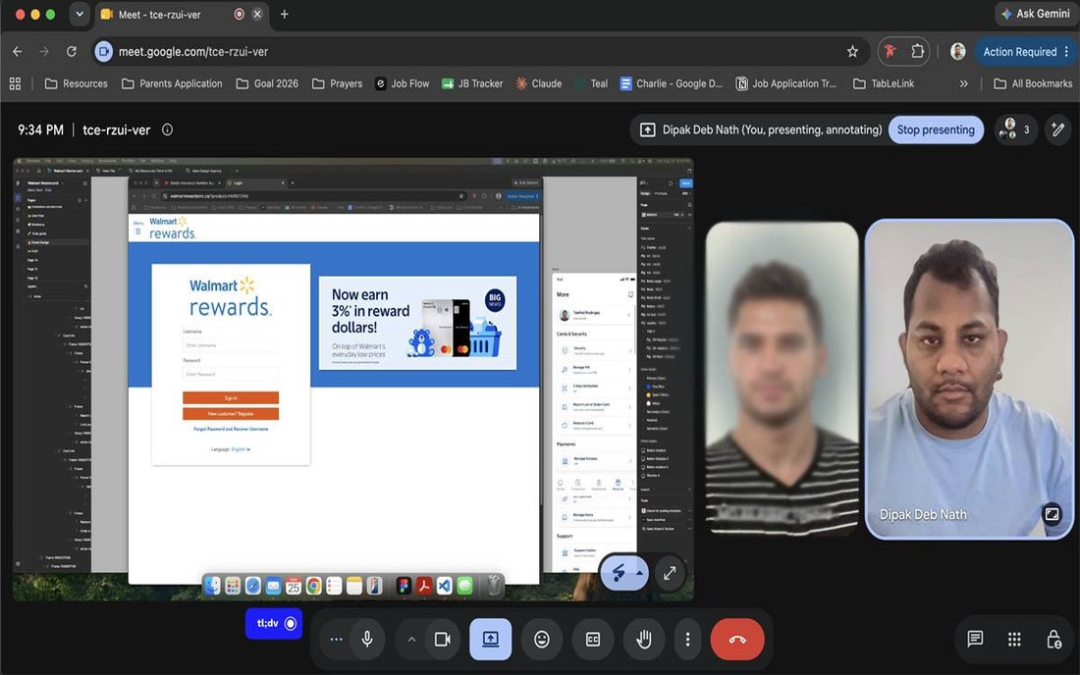Open the tab search dropdown arrow
Screen dimensions: 1080x675
click(x=80, y=14)
